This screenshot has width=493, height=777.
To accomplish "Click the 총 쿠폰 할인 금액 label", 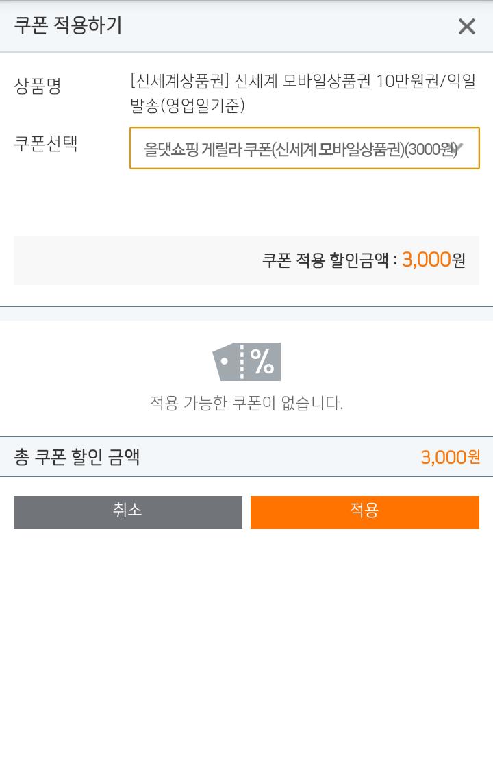I will (x=77, y=457).
